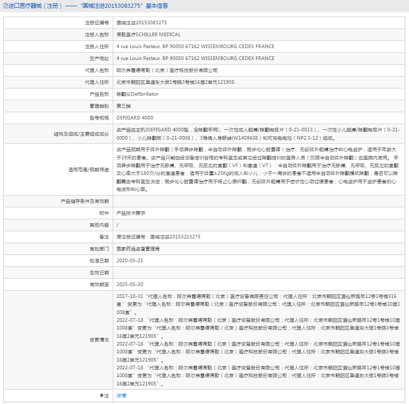Screen dimensions: 409x404
Task: Click the 生产地址 address value
Action: tap(195, 58)
